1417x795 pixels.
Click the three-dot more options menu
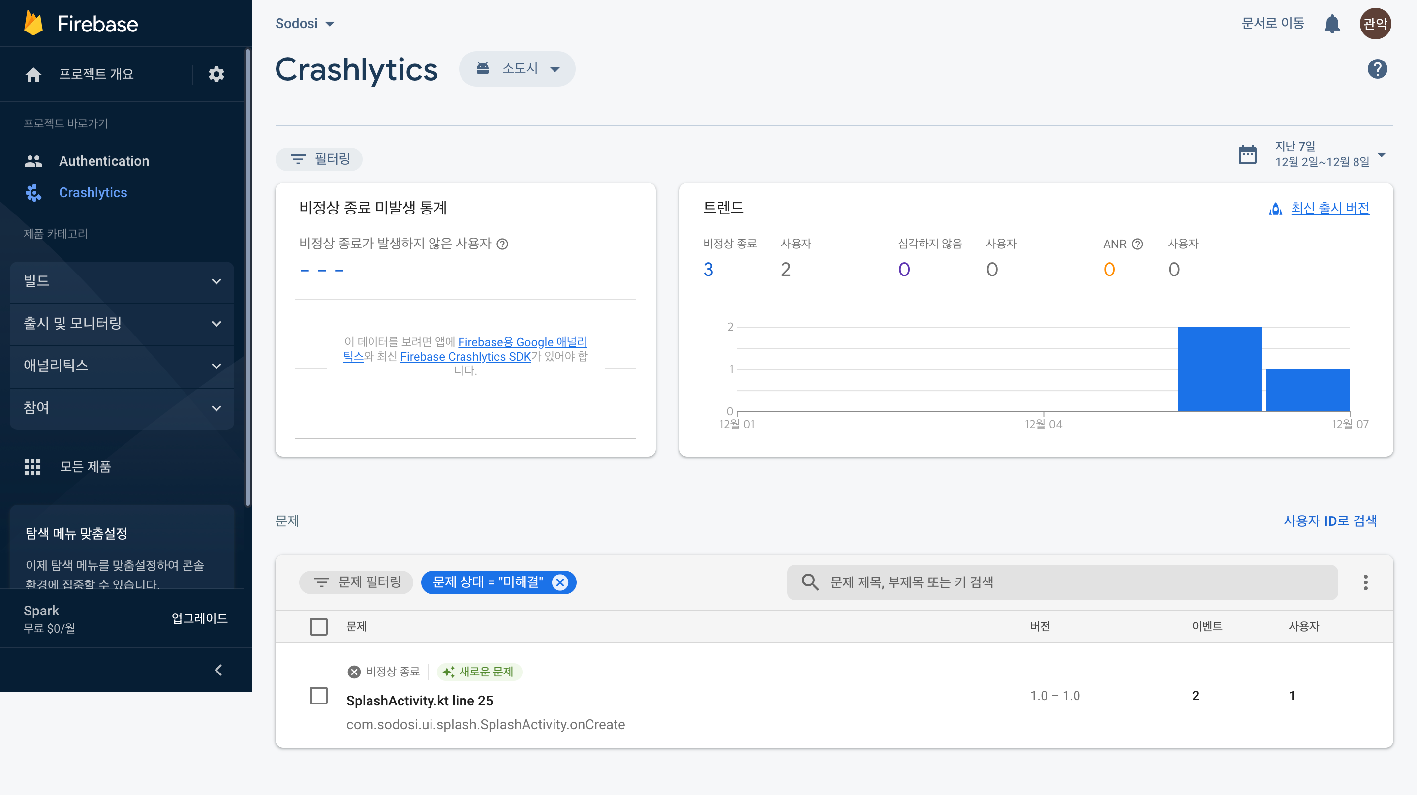1365,582
